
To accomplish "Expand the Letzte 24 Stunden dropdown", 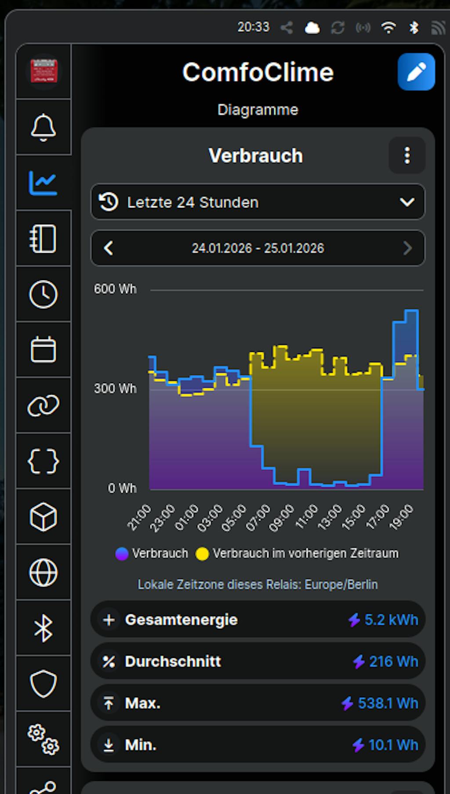I will [x=258, y=202].
